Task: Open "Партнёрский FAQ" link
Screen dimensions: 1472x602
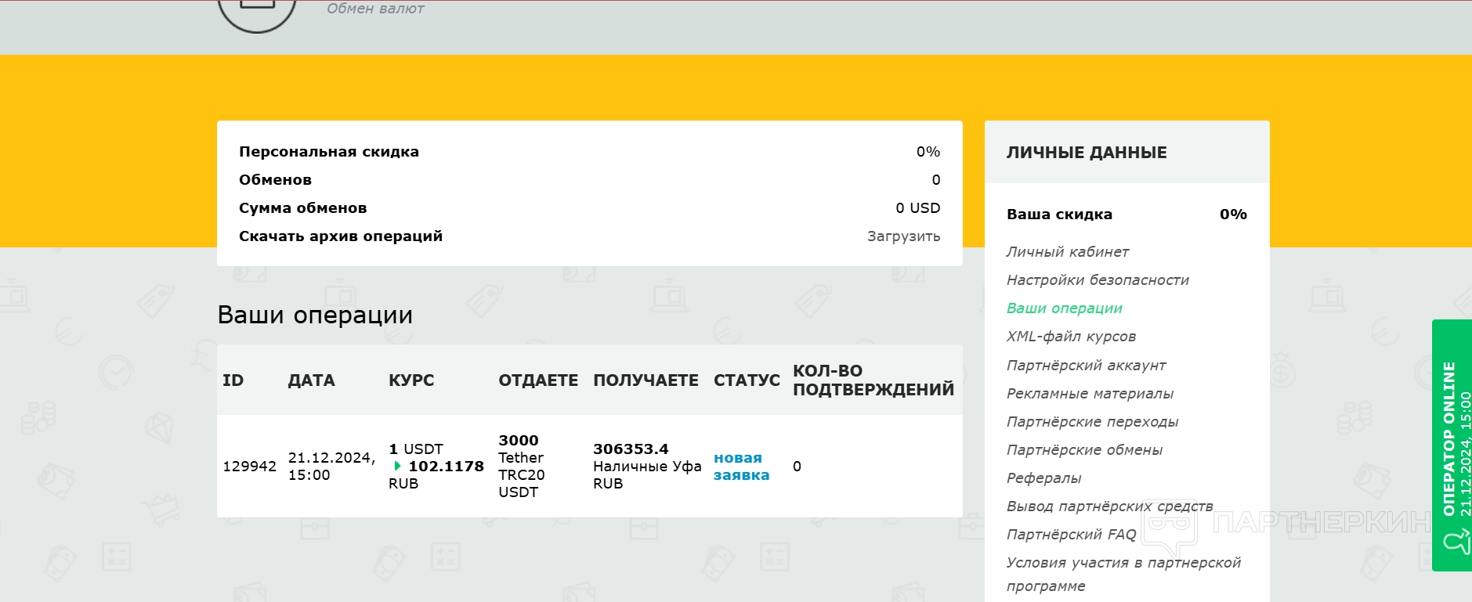Action: click(1071, 535)
